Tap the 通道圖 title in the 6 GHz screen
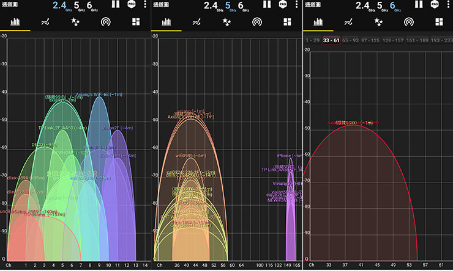This screenshot has width=453, height=271. tap(313, 4)
